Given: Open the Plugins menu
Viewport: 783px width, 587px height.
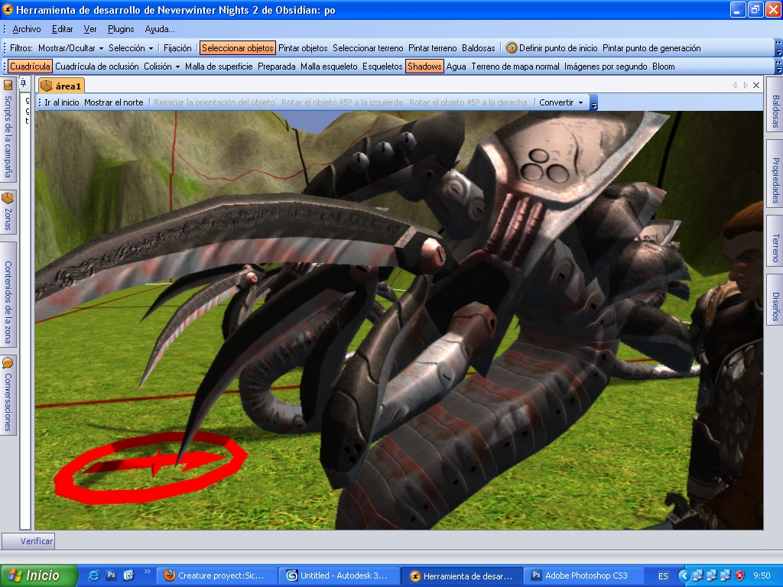Looking at the screenshot, I should click(121, 29).
